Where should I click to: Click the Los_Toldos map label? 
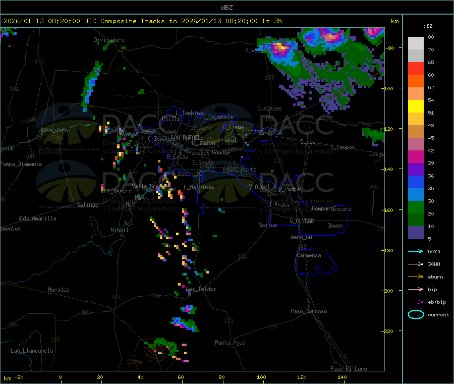click(201, 289)
